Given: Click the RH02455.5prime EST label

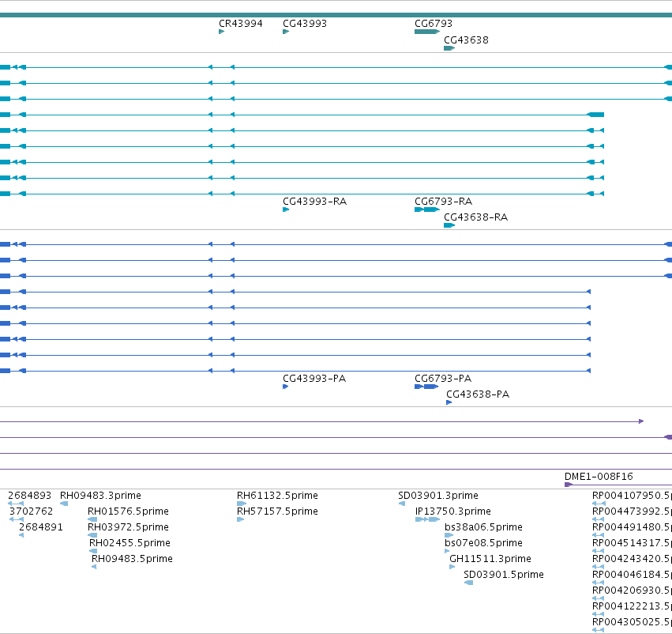Looking at the screenshot, I should tap(130, 543).
